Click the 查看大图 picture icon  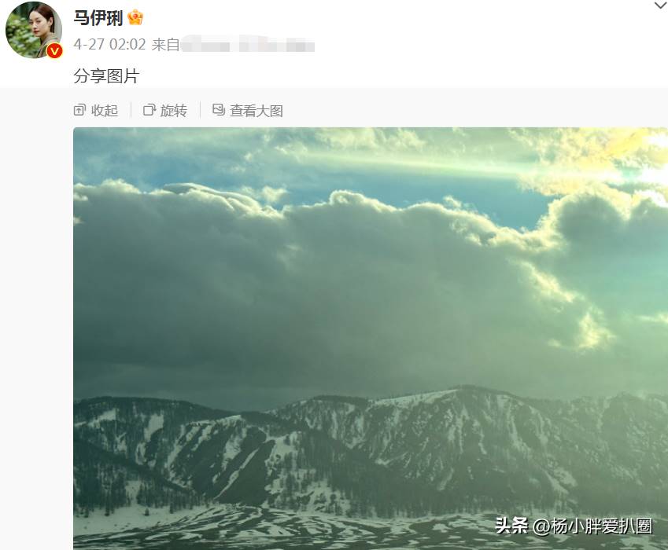click(x=219, y=110)
